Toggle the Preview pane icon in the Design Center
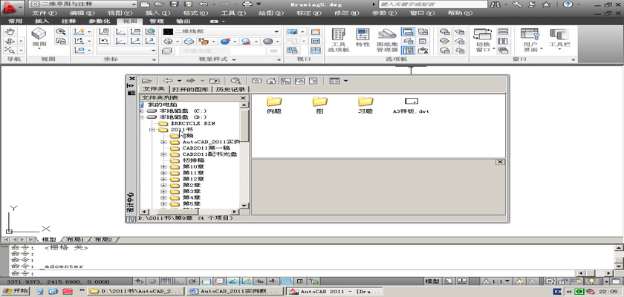Viewport: 624px width, 297px height. [299, 81]
